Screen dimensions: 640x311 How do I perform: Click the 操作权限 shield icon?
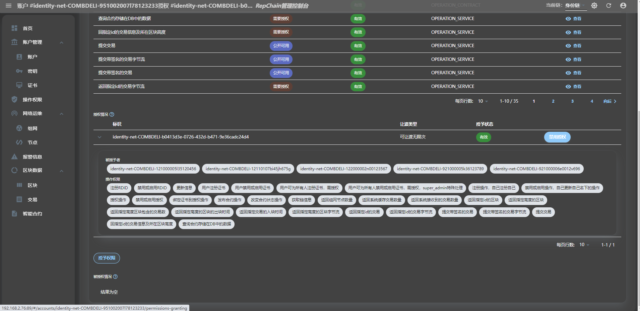tap(14, 99)
